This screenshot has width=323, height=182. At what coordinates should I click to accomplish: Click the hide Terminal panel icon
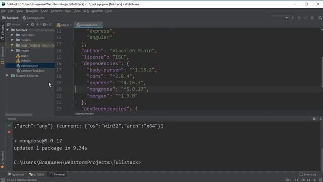point(321,119)
